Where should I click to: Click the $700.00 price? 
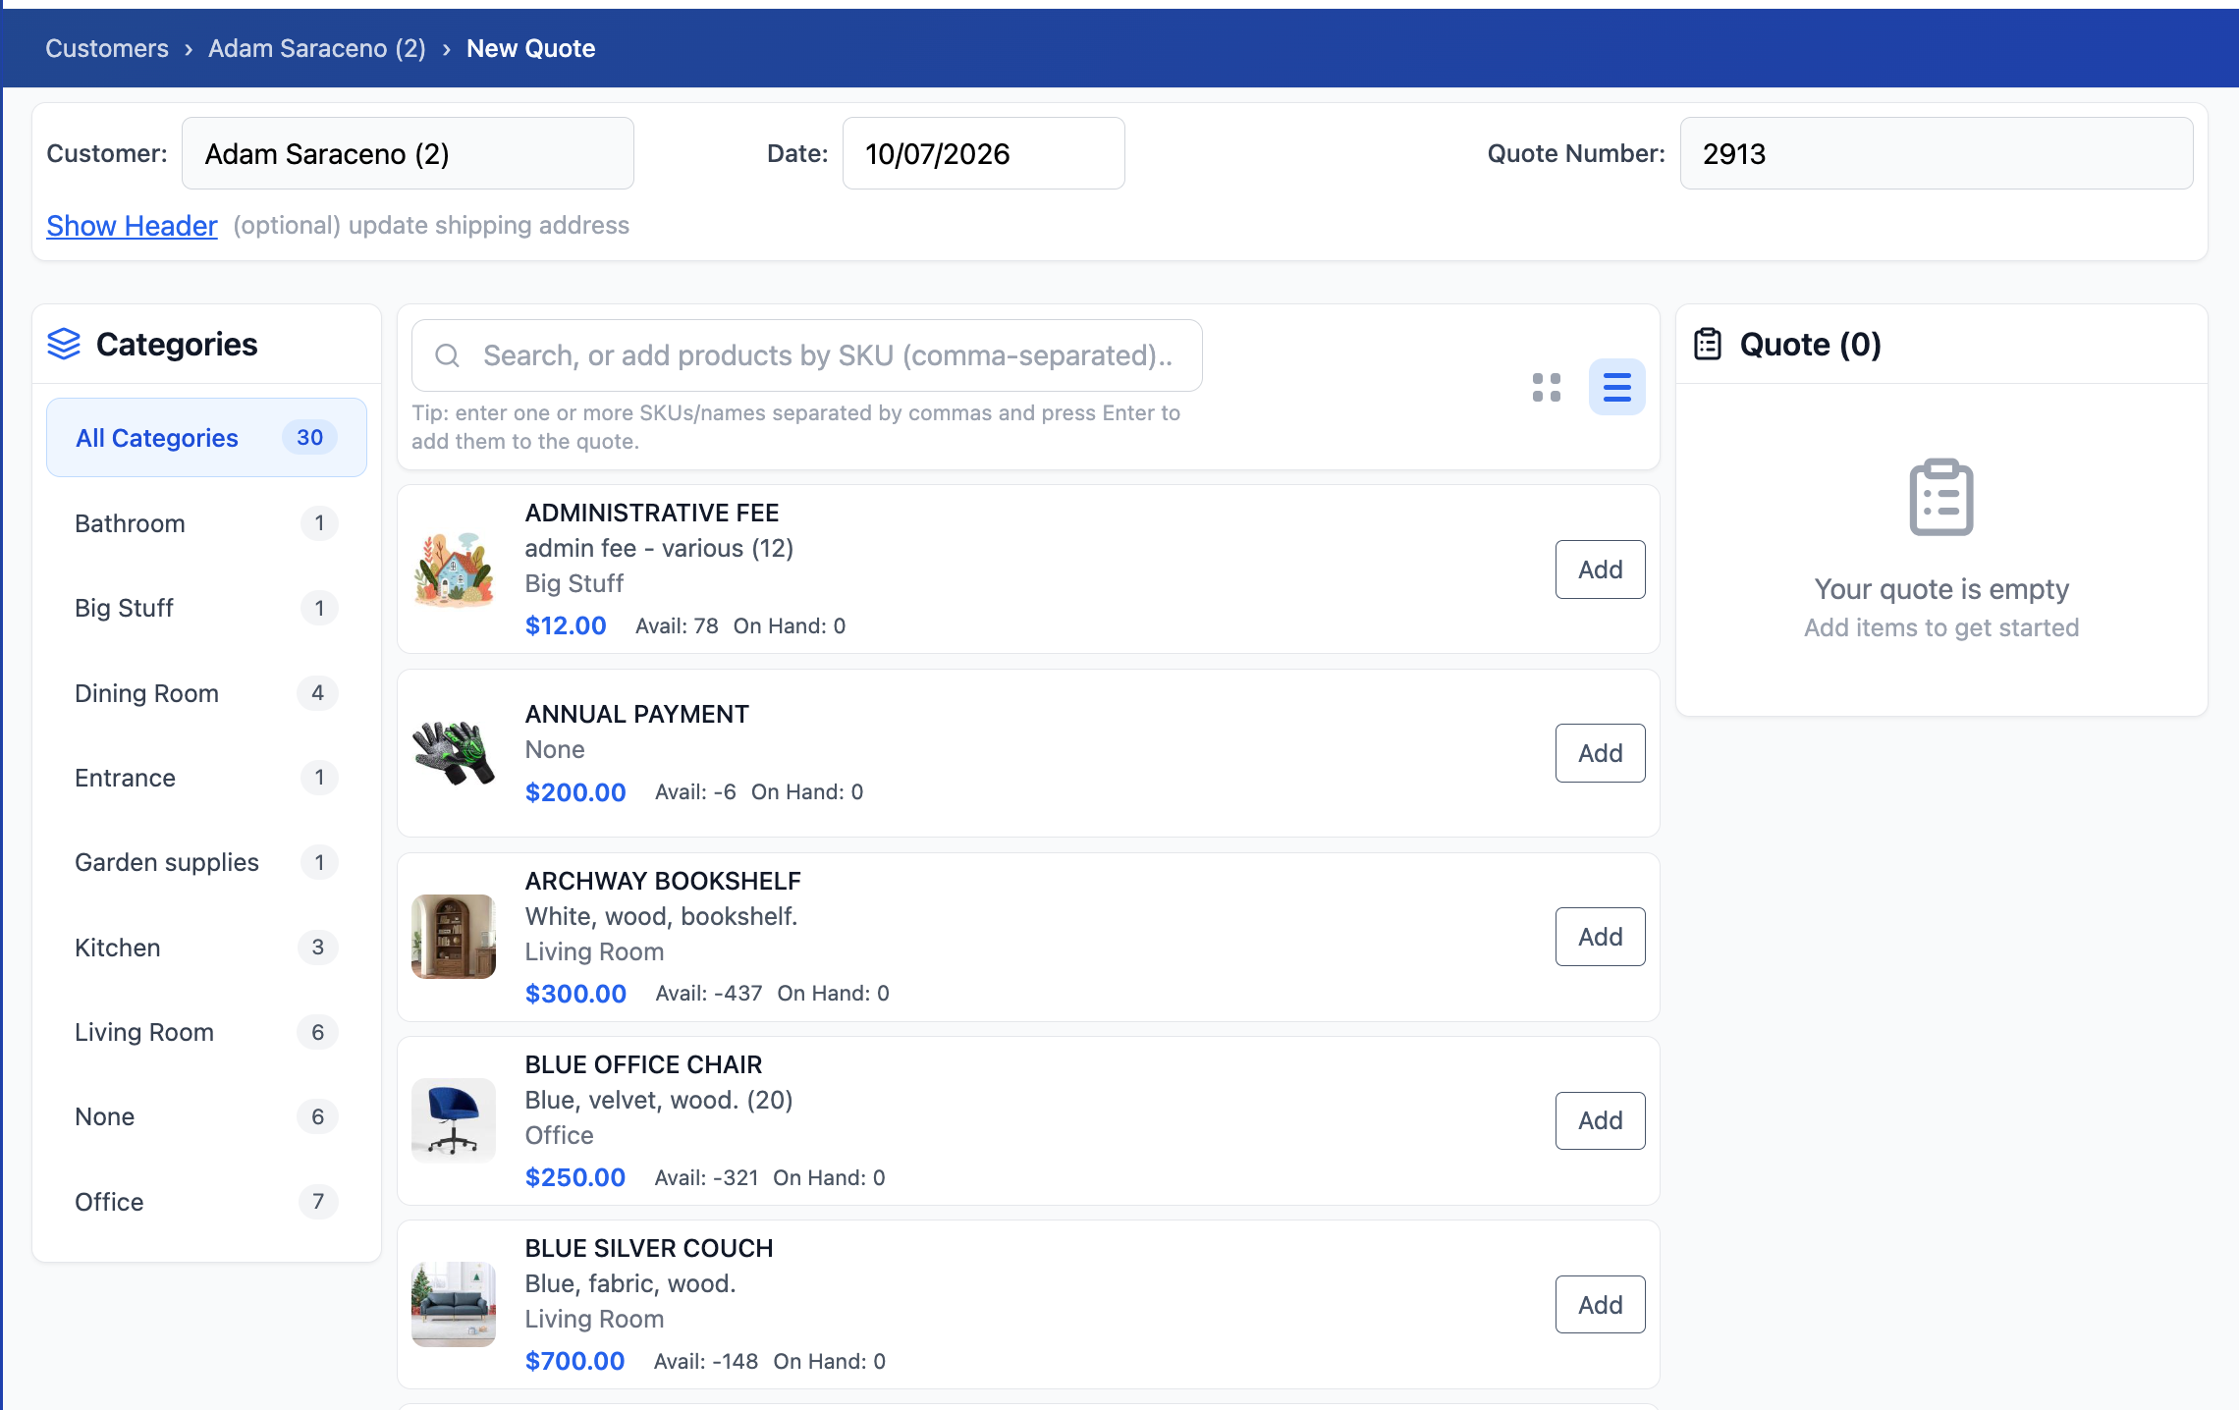(574, 1361)
